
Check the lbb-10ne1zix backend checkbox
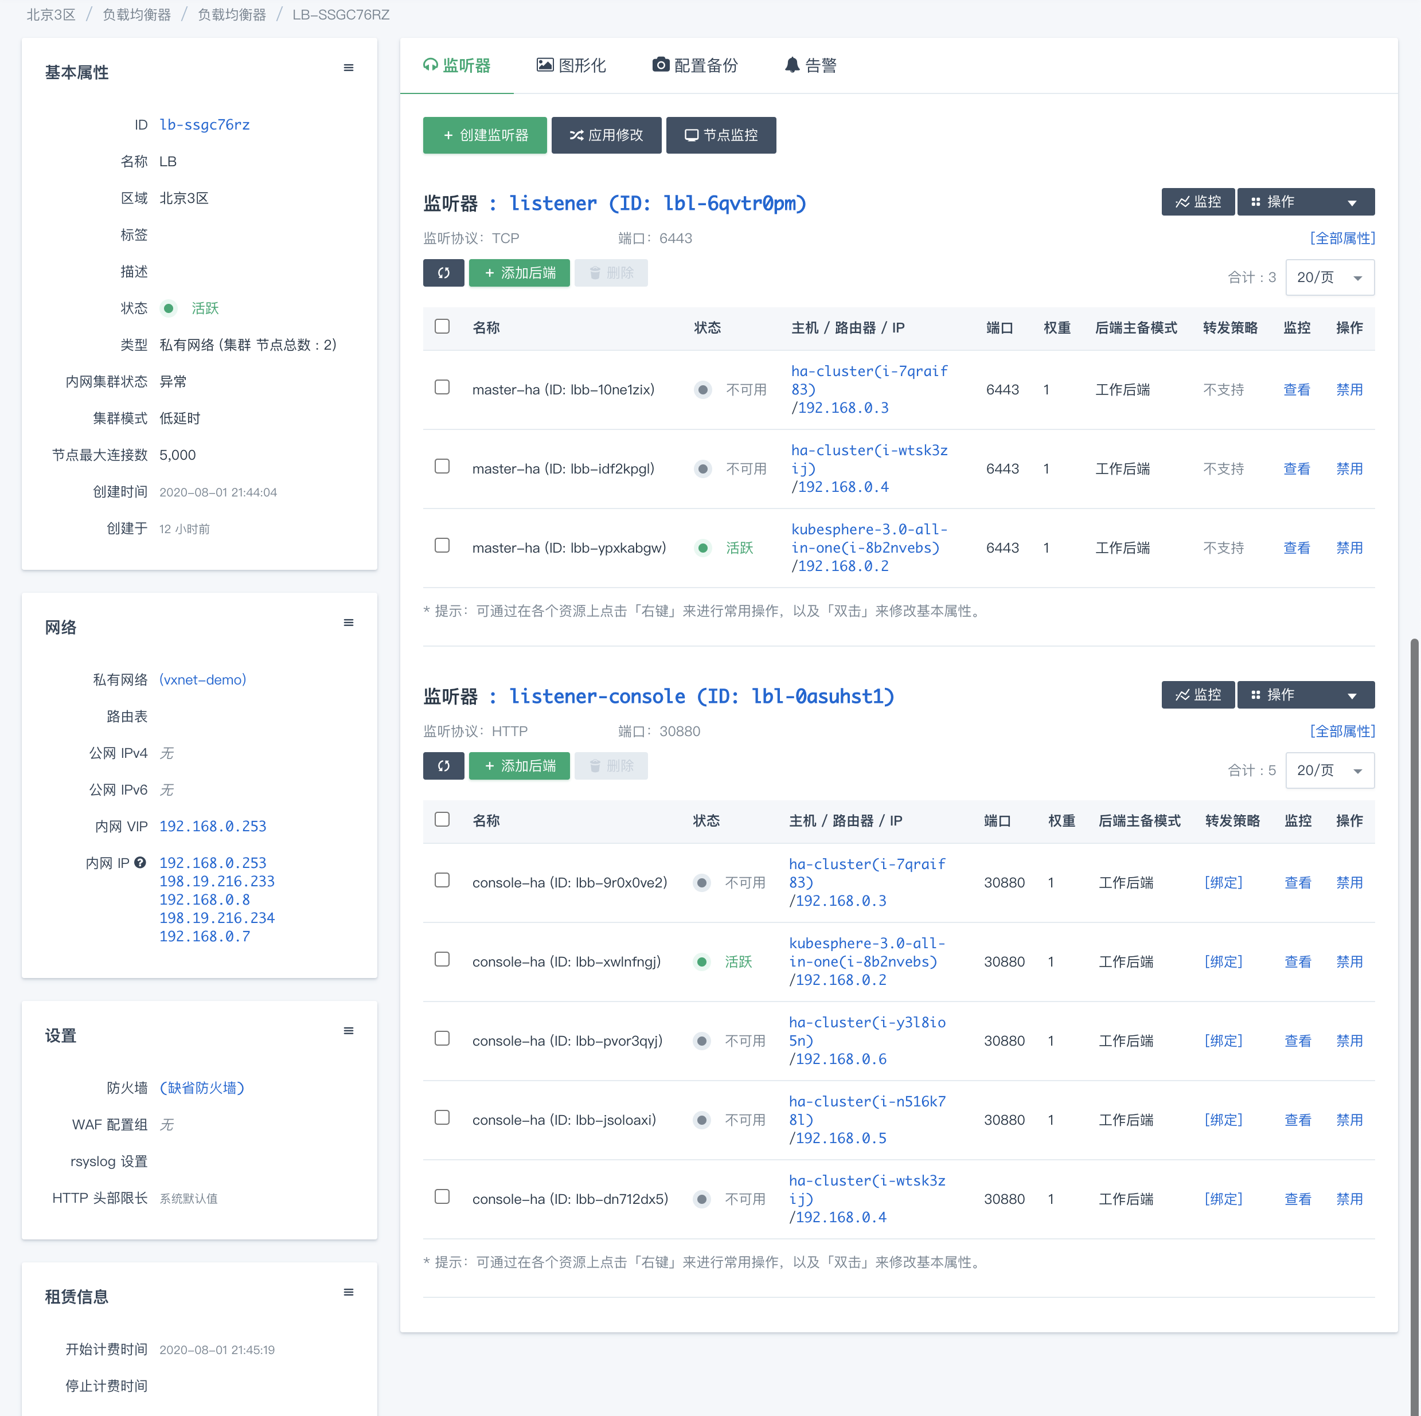click(x=442, y=388)
